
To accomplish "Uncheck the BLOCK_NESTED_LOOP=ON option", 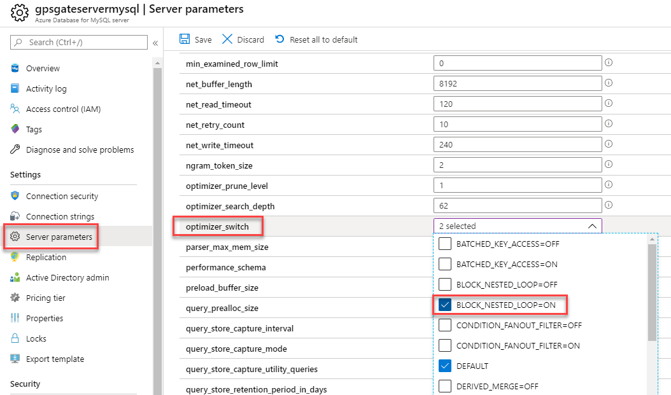I will [x=445, y=305].
